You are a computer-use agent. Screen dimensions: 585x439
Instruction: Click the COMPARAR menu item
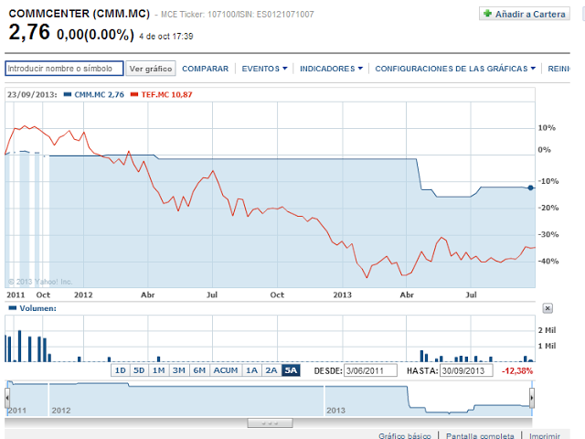pos(205,69)
